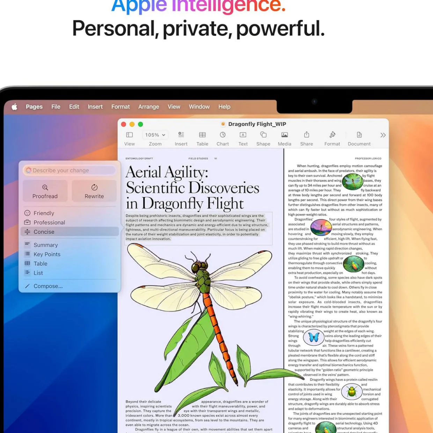Viewport: 433px width, 433px height.
Task: Add a text box via Text icon
Action: [x=243, y=135]
